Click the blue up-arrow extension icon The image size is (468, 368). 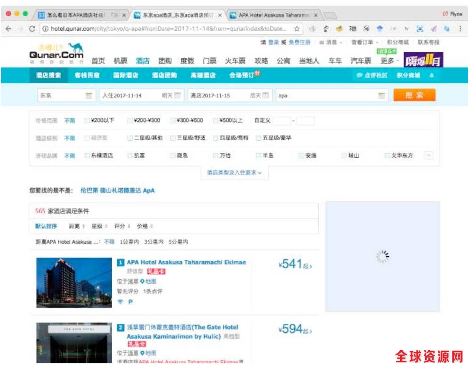point(379,29)
